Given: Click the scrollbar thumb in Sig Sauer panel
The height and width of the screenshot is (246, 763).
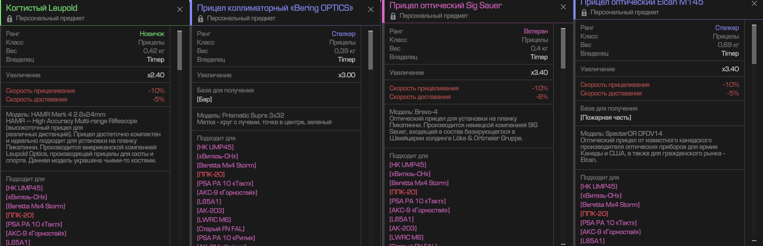Looking at the screenshot, I should pos(563,48).
